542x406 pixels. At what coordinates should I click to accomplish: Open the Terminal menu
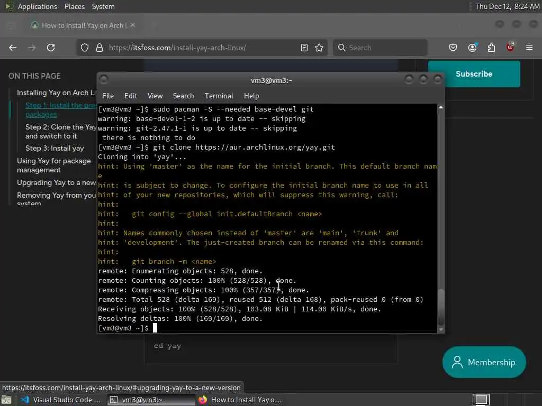(x=219, y=96)
